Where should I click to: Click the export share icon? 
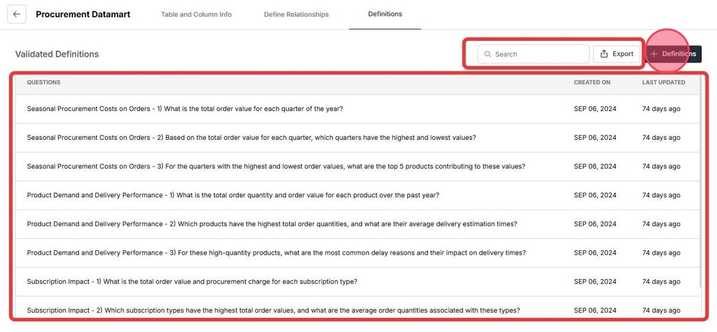point(604,54)
